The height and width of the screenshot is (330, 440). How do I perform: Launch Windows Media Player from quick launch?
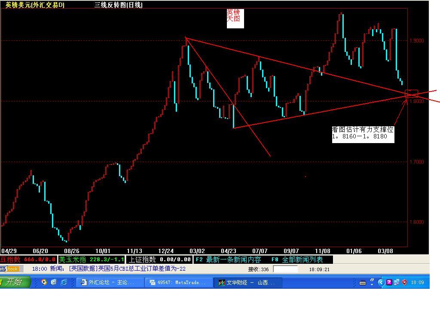pyautogui.click(x=44, y=282)
